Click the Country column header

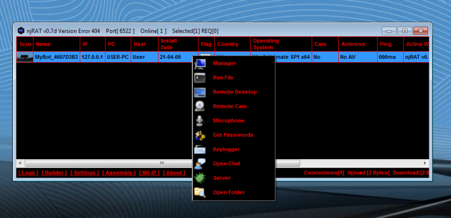[x=233, y=44]
